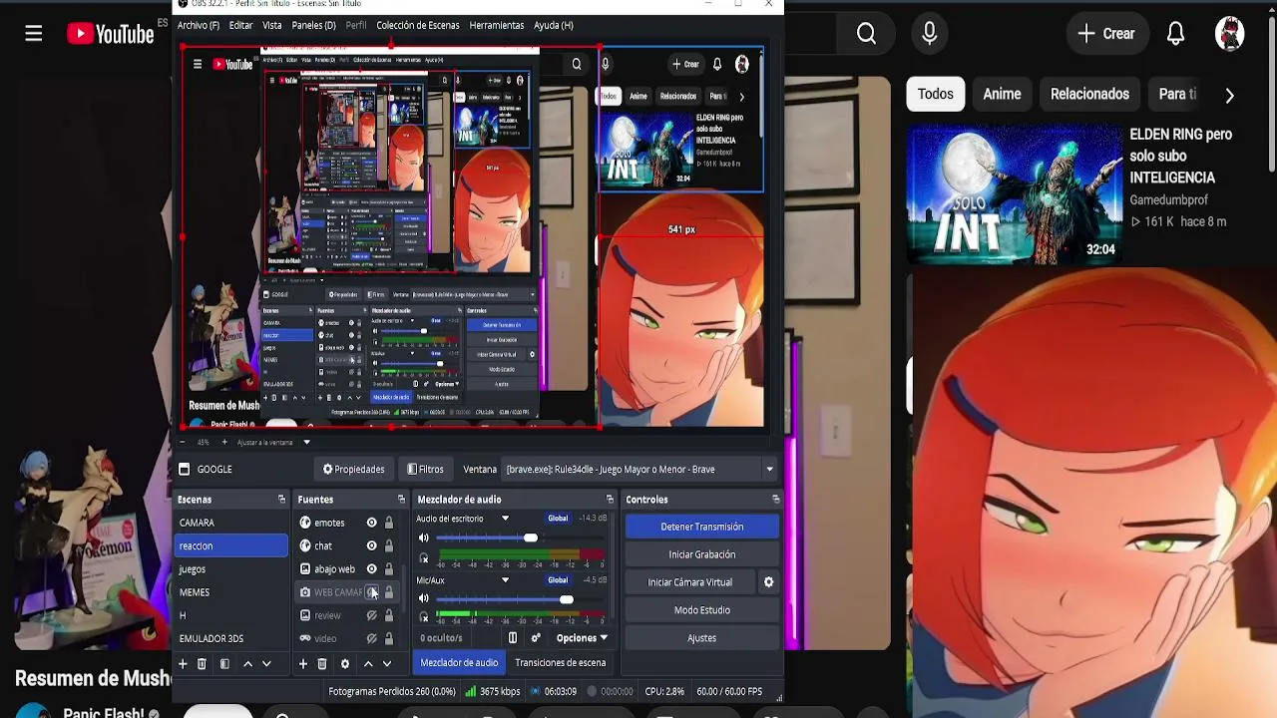Adjust the Mic/Aux volume slider
The height and width of the screenshot is (718, 1277).
pyautogui.click(x=519, y=599)
